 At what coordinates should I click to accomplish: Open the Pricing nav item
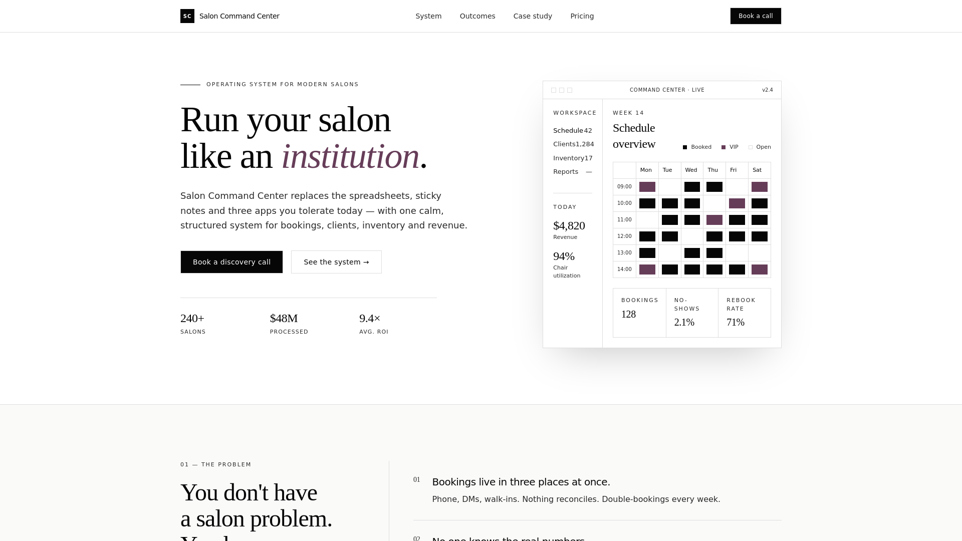point(582,16)
